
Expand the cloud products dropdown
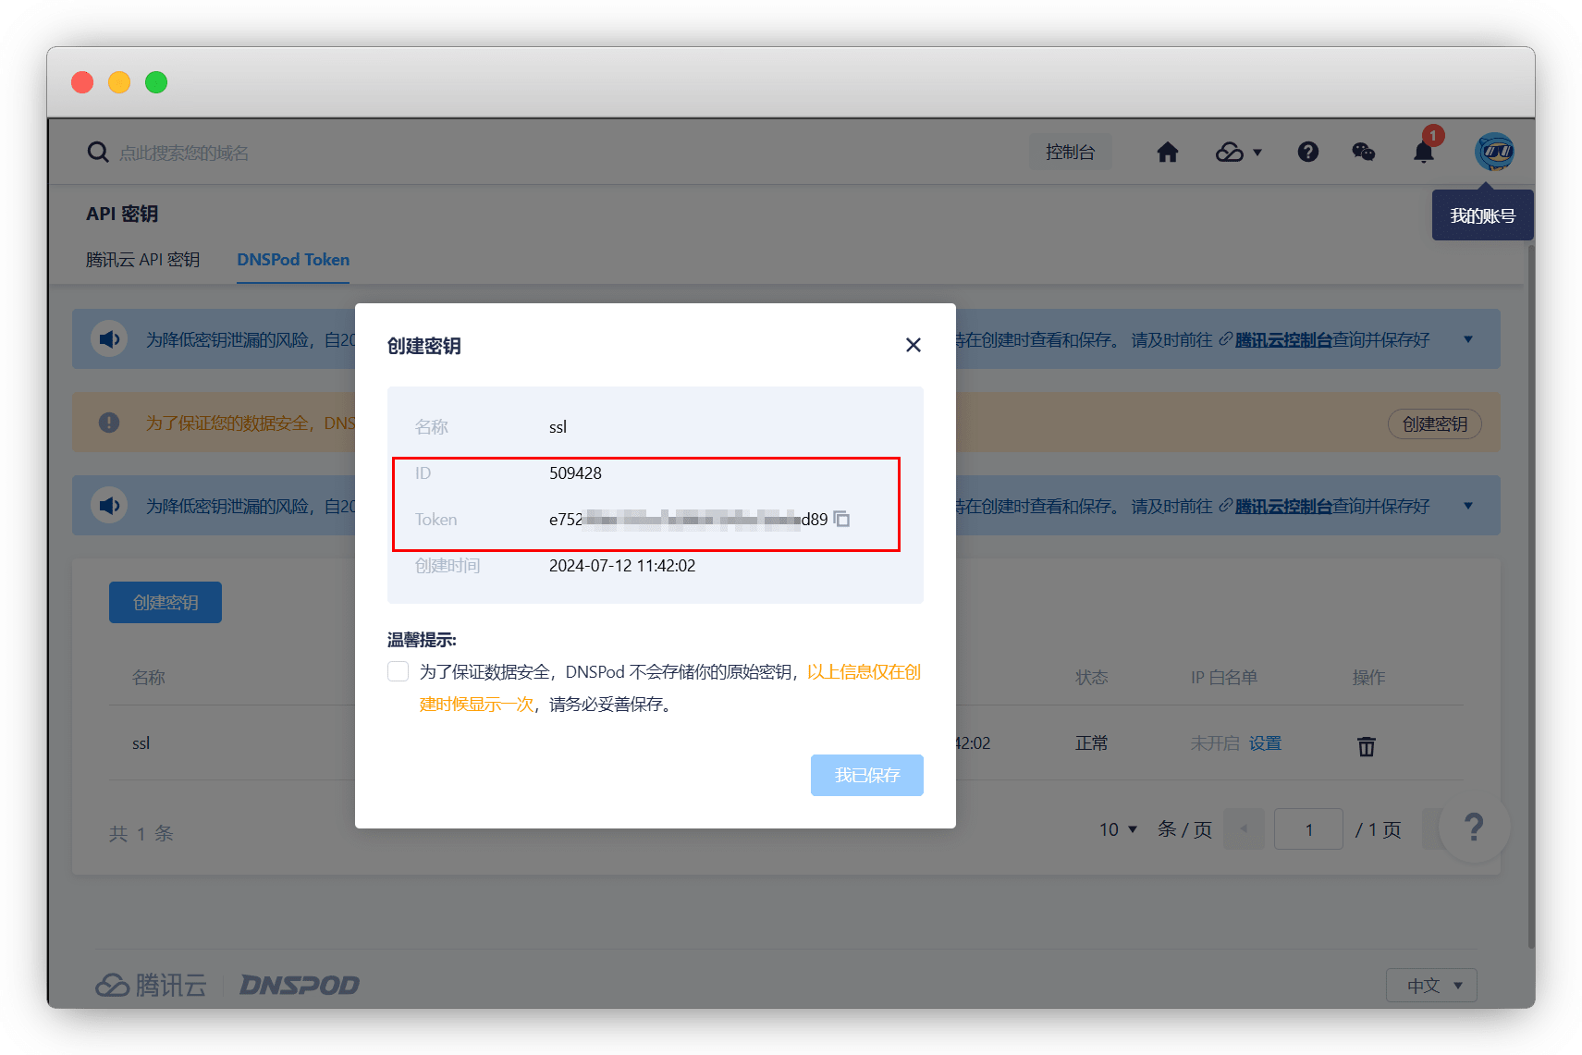point(1239,153)
